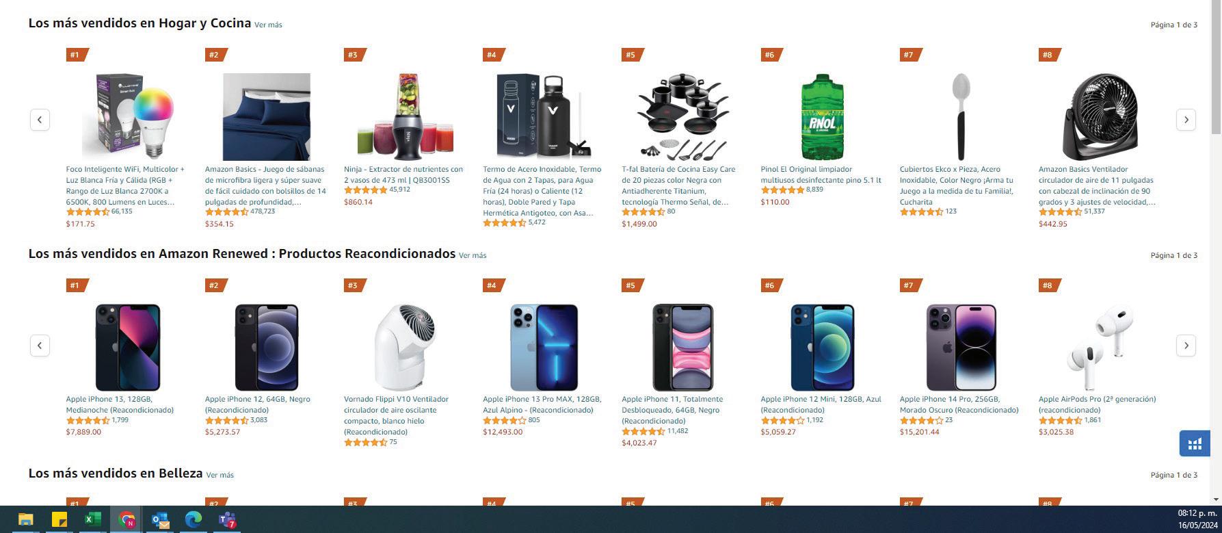Click the page vertical scrollbar
The image size is (1222, 533).
[x=1216, y=253]
